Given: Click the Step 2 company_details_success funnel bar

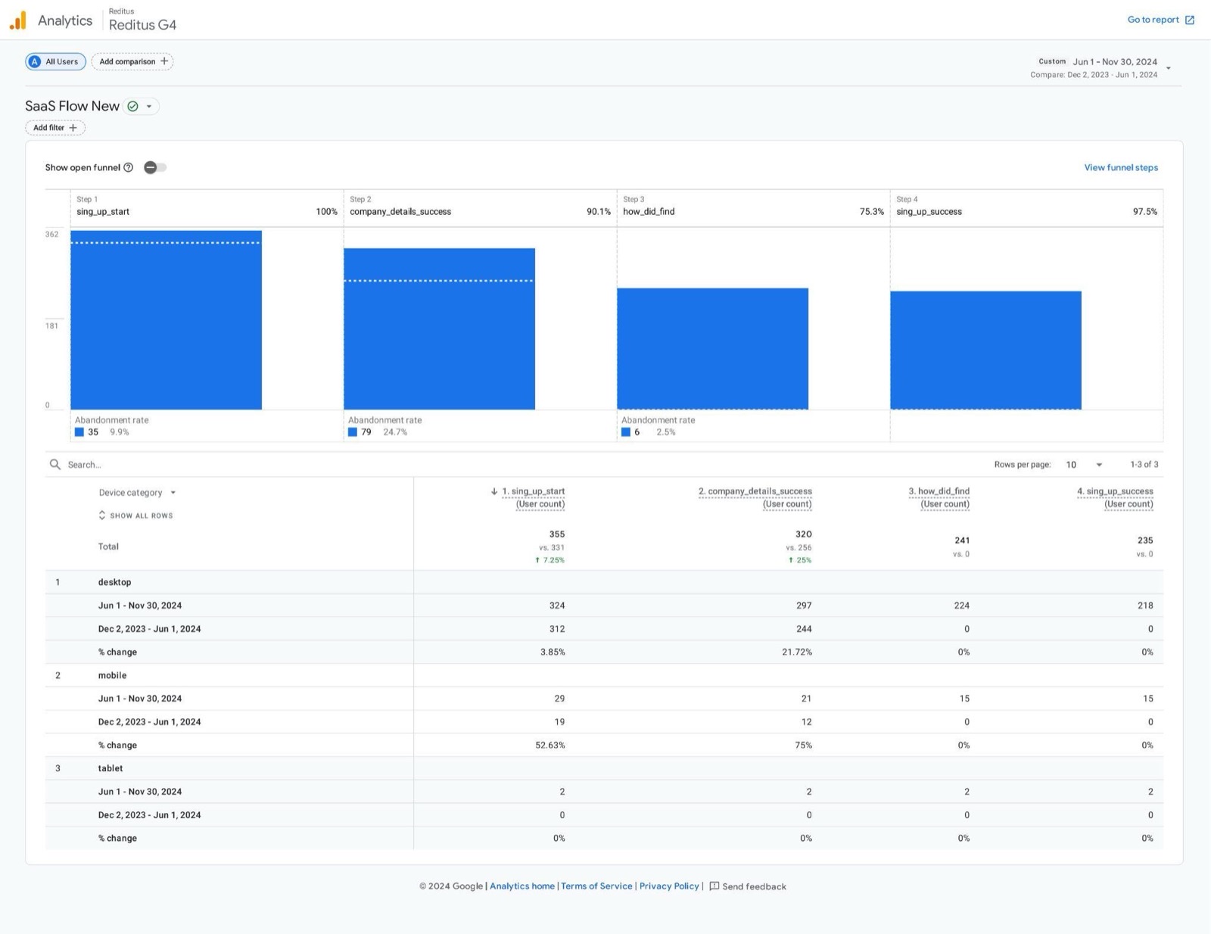Looking at the screenshot, I should pos(439,328).
